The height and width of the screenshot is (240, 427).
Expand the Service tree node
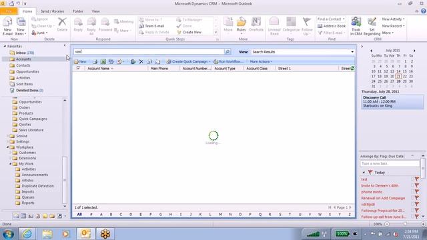7,136
